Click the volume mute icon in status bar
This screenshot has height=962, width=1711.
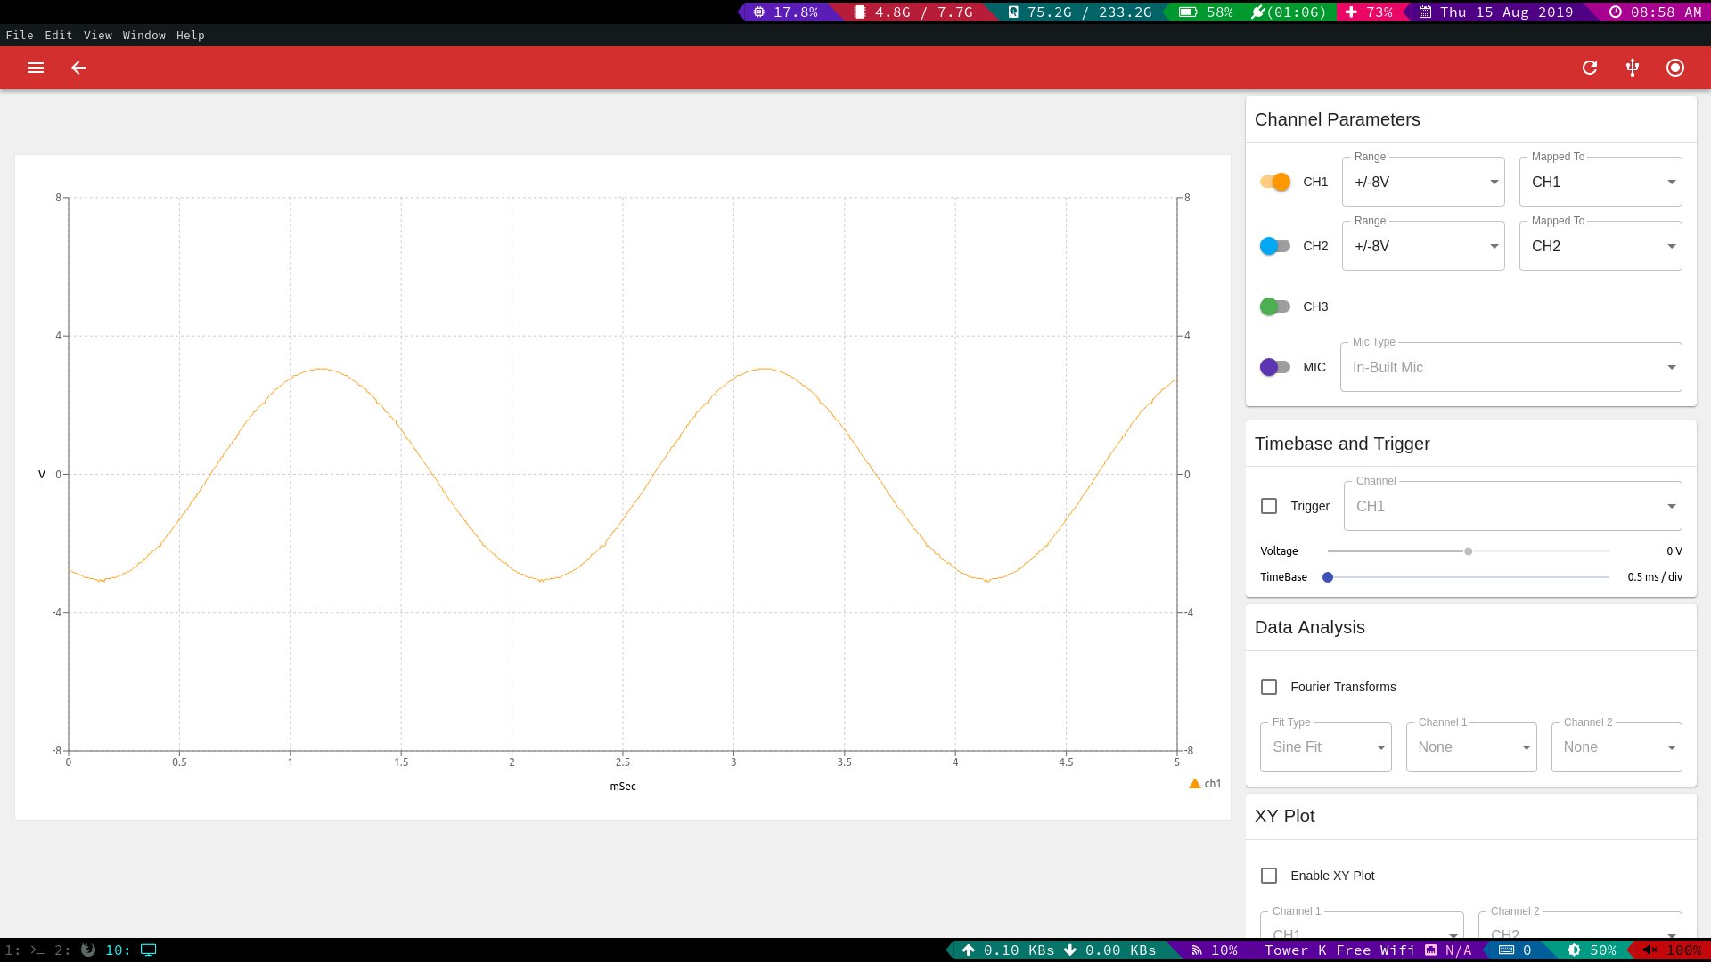pos(1650,950)
